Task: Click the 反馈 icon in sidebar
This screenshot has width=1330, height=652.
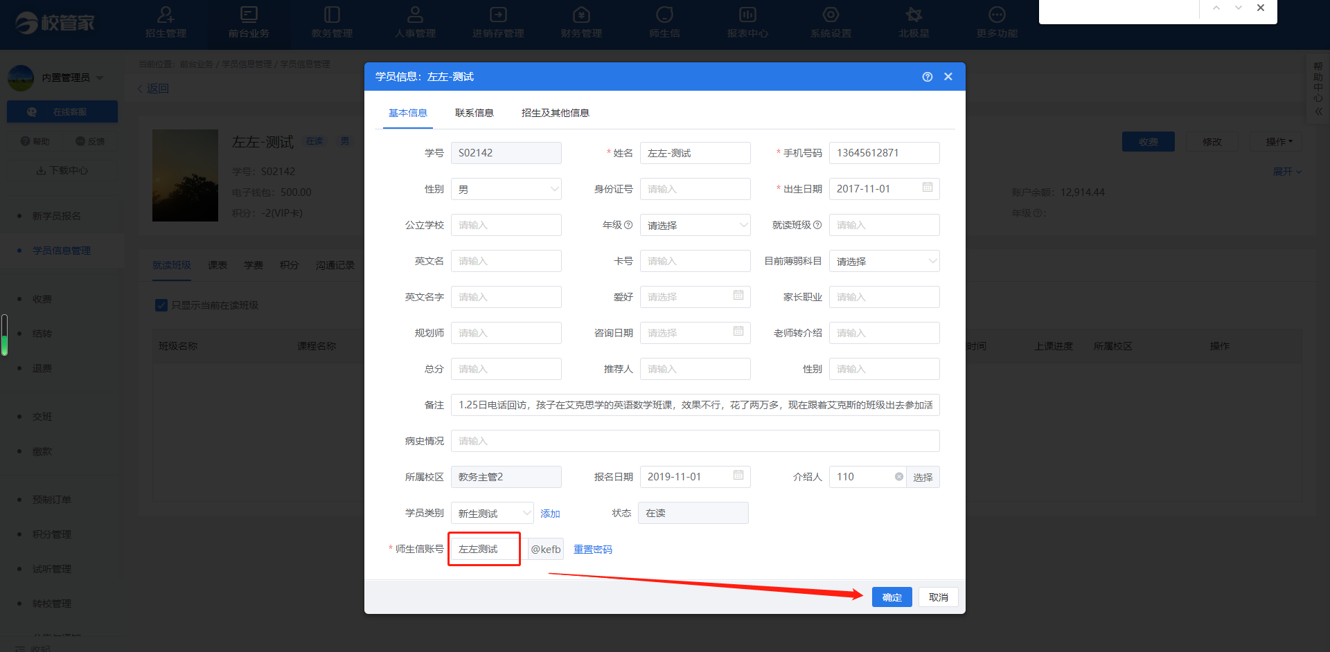Action: coord(80,141)
